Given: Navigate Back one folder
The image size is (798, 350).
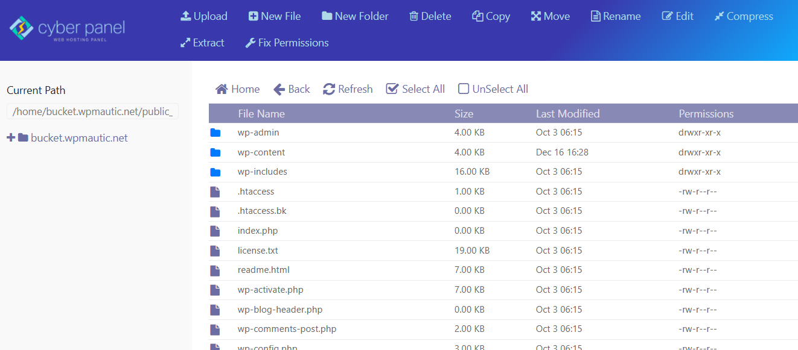Looking at the screenshot, I should (292, 89).
